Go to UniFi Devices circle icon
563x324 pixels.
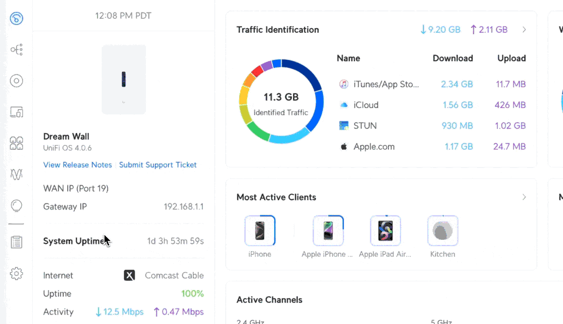[17, 81]
